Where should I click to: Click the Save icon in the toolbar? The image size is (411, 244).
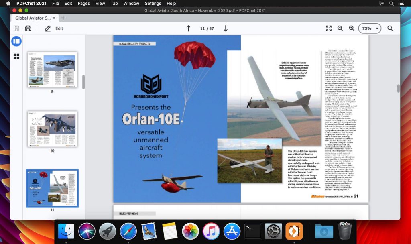(x=16, y=28)
